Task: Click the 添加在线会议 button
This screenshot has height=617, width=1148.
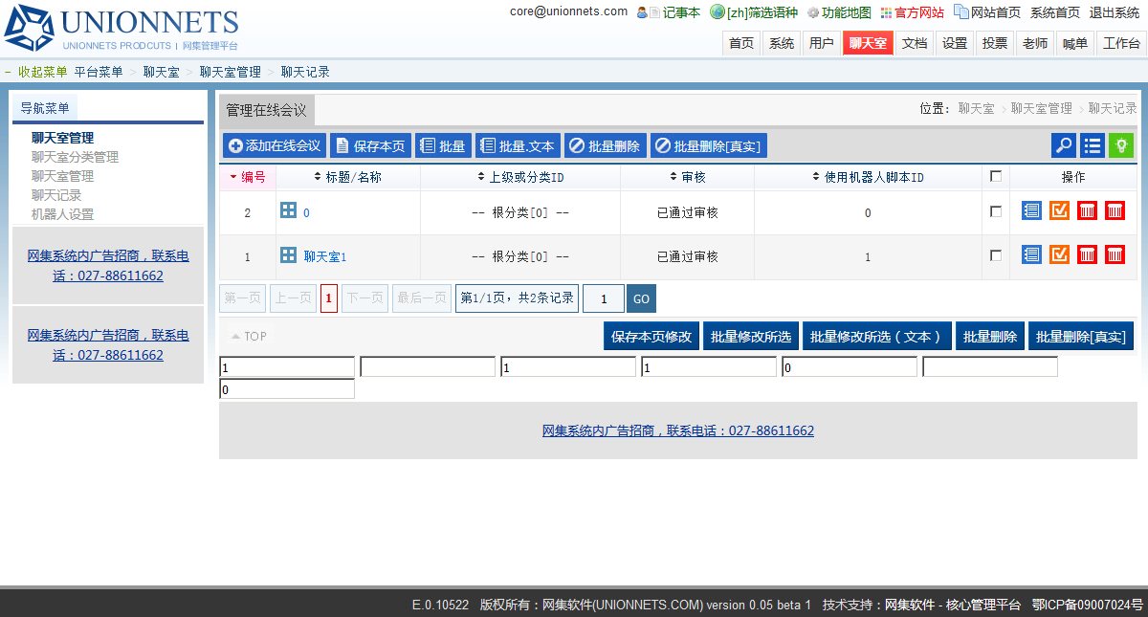Action: [x=275, y=145]
